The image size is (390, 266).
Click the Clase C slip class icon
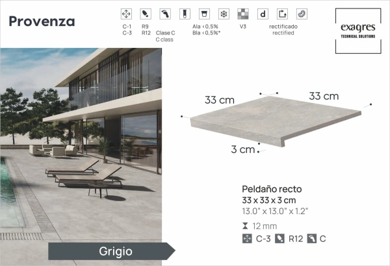point(165,14)
